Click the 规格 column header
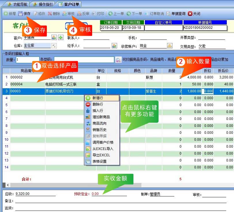The width and height of the screenshot is (234, 212). click(118, 71)
